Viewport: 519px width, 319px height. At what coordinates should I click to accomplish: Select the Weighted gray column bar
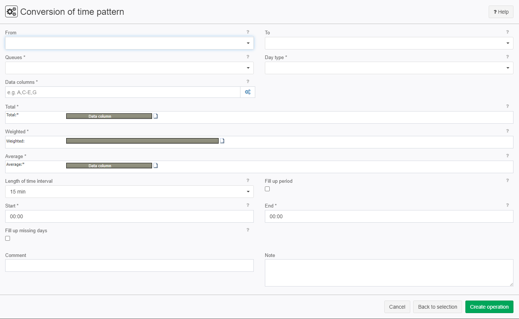click(x=142, y=141)
